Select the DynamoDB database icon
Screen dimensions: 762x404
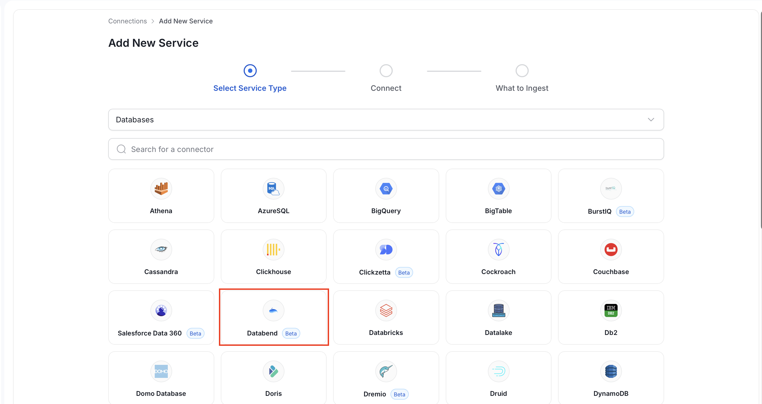[611, 371]
